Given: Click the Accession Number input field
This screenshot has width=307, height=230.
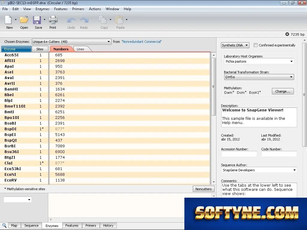Looking at the screenshot, I should tap(239, 154).
